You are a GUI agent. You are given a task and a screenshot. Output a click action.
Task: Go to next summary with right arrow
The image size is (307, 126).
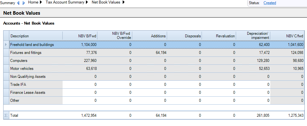[24, 3]
